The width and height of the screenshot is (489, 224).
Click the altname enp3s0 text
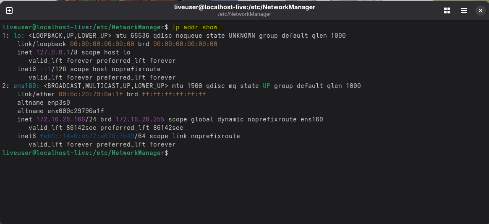click(x=44, y=103)
